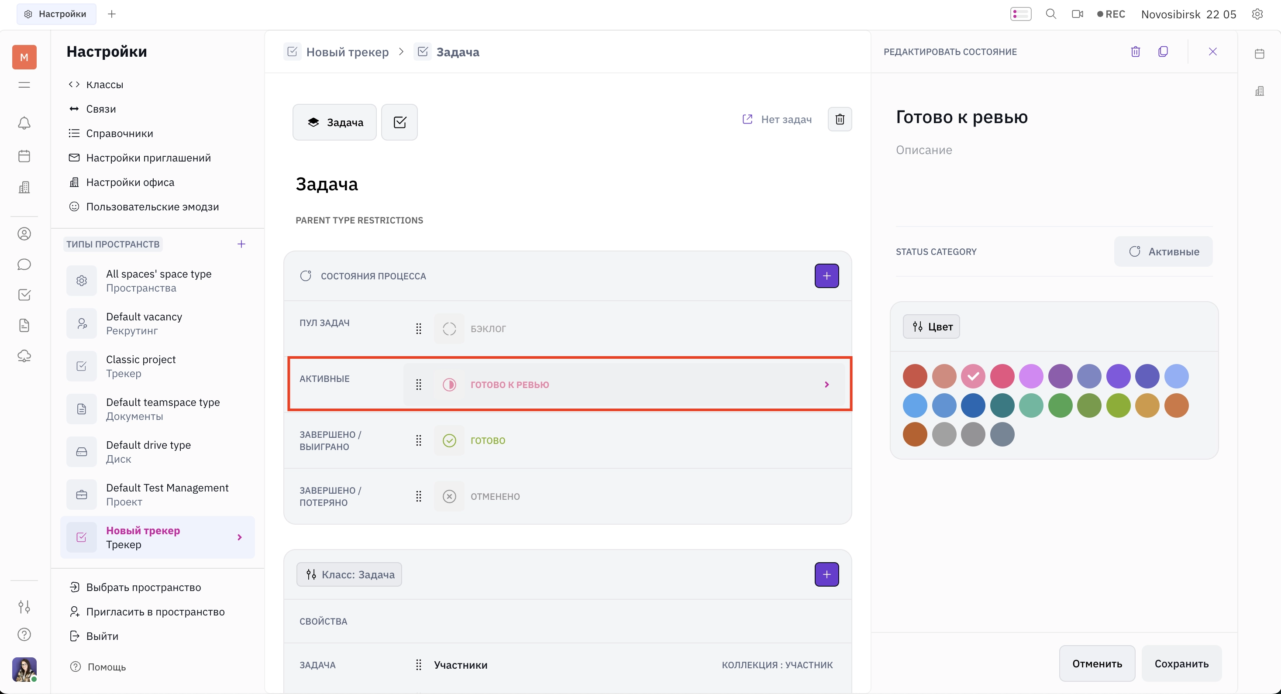Click the delete state trash icon
The image size is (1281, 694).
(1135, 52)
